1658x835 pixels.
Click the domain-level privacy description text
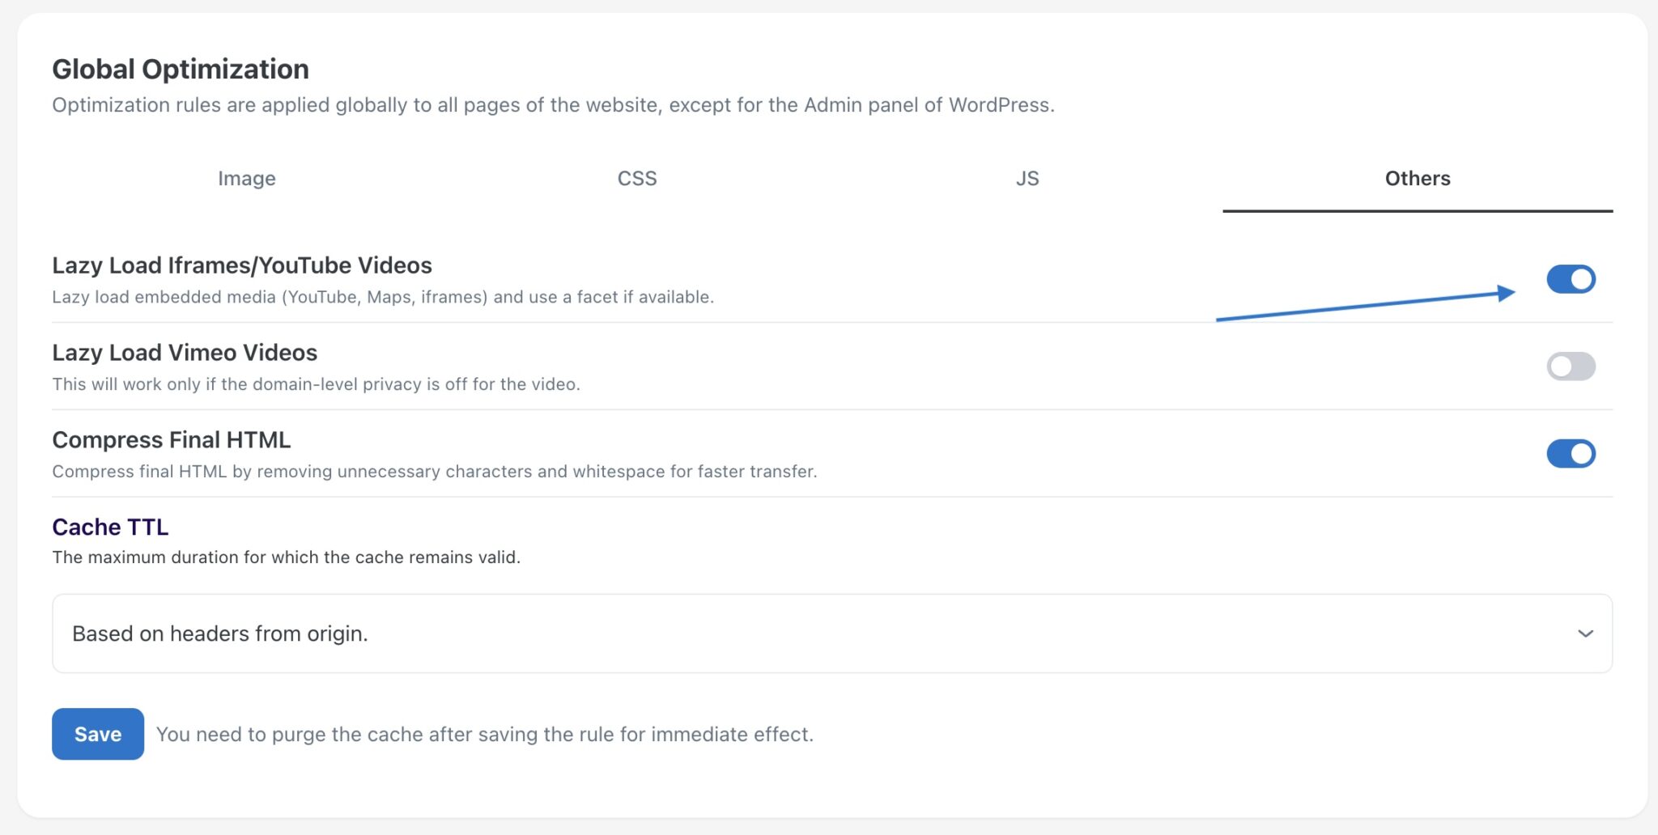click(x=316, y=384)
